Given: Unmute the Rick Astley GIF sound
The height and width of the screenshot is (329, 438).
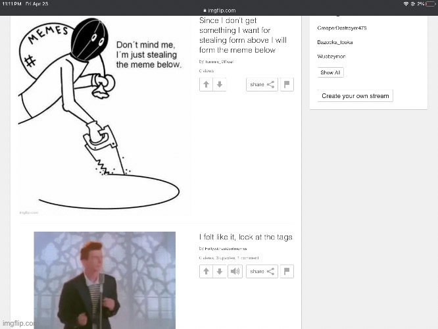Looking at the screenshot, I should coord(235,271).
